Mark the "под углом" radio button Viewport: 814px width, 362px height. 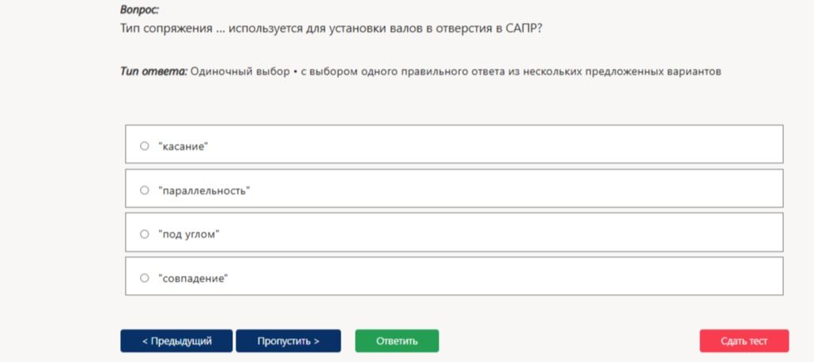[145, 234]
